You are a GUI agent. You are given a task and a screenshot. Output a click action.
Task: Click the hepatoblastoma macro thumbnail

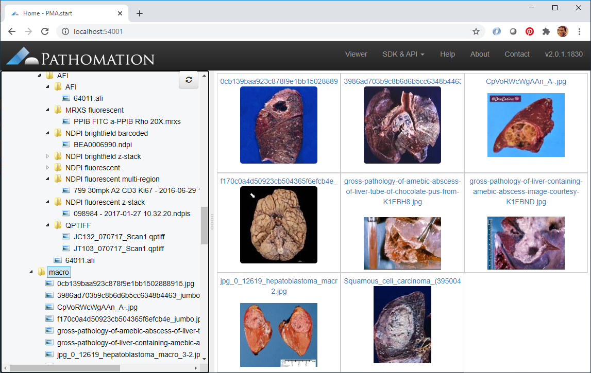click(279, 335)
